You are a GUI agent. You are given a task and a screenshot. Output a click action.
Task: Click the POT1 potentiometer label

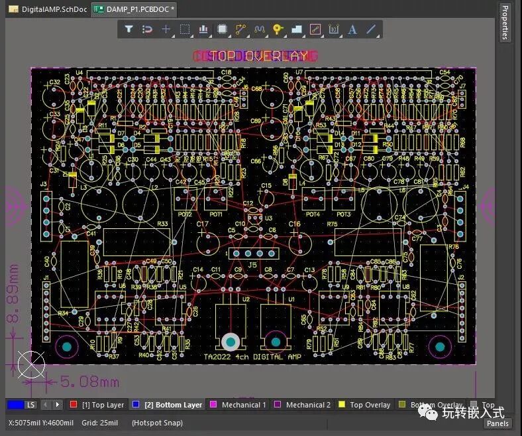pos(216,214)
